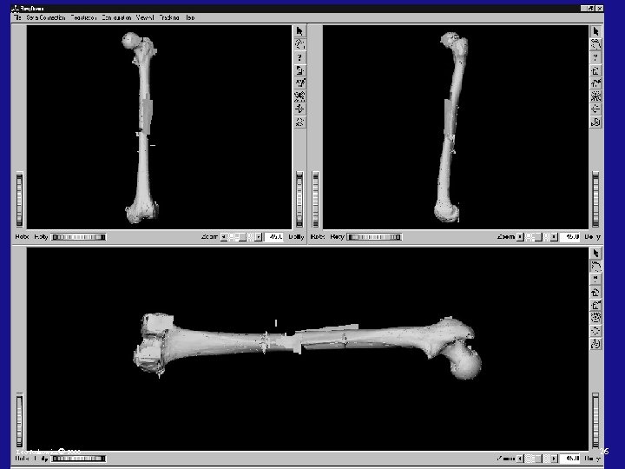
Task: Select the pick arrow tool in top-right viewer
Action: pos(595,31)
